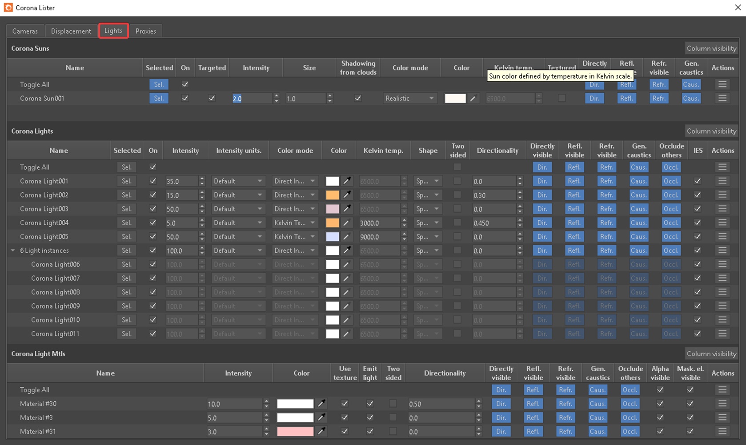Click color eyedropper for Corona Light004
The image size is (746, 445).
[x=347, y=222]
